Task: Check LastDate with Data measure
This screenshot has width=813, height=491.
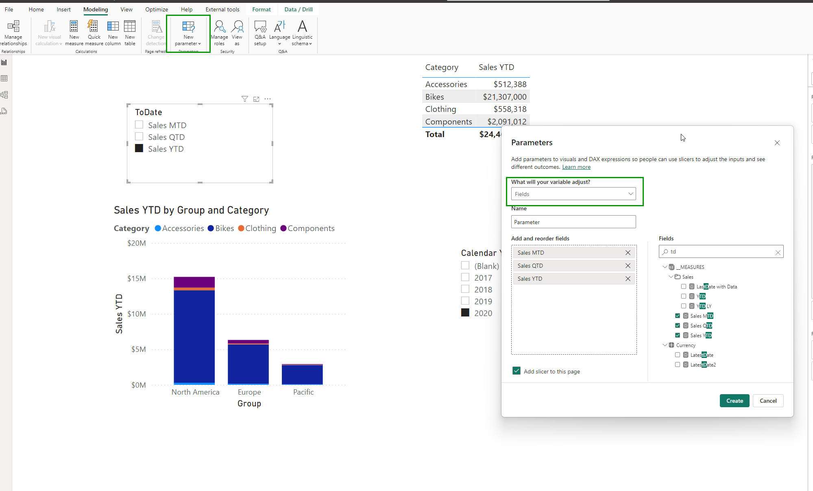Action: tap(684, 286)
